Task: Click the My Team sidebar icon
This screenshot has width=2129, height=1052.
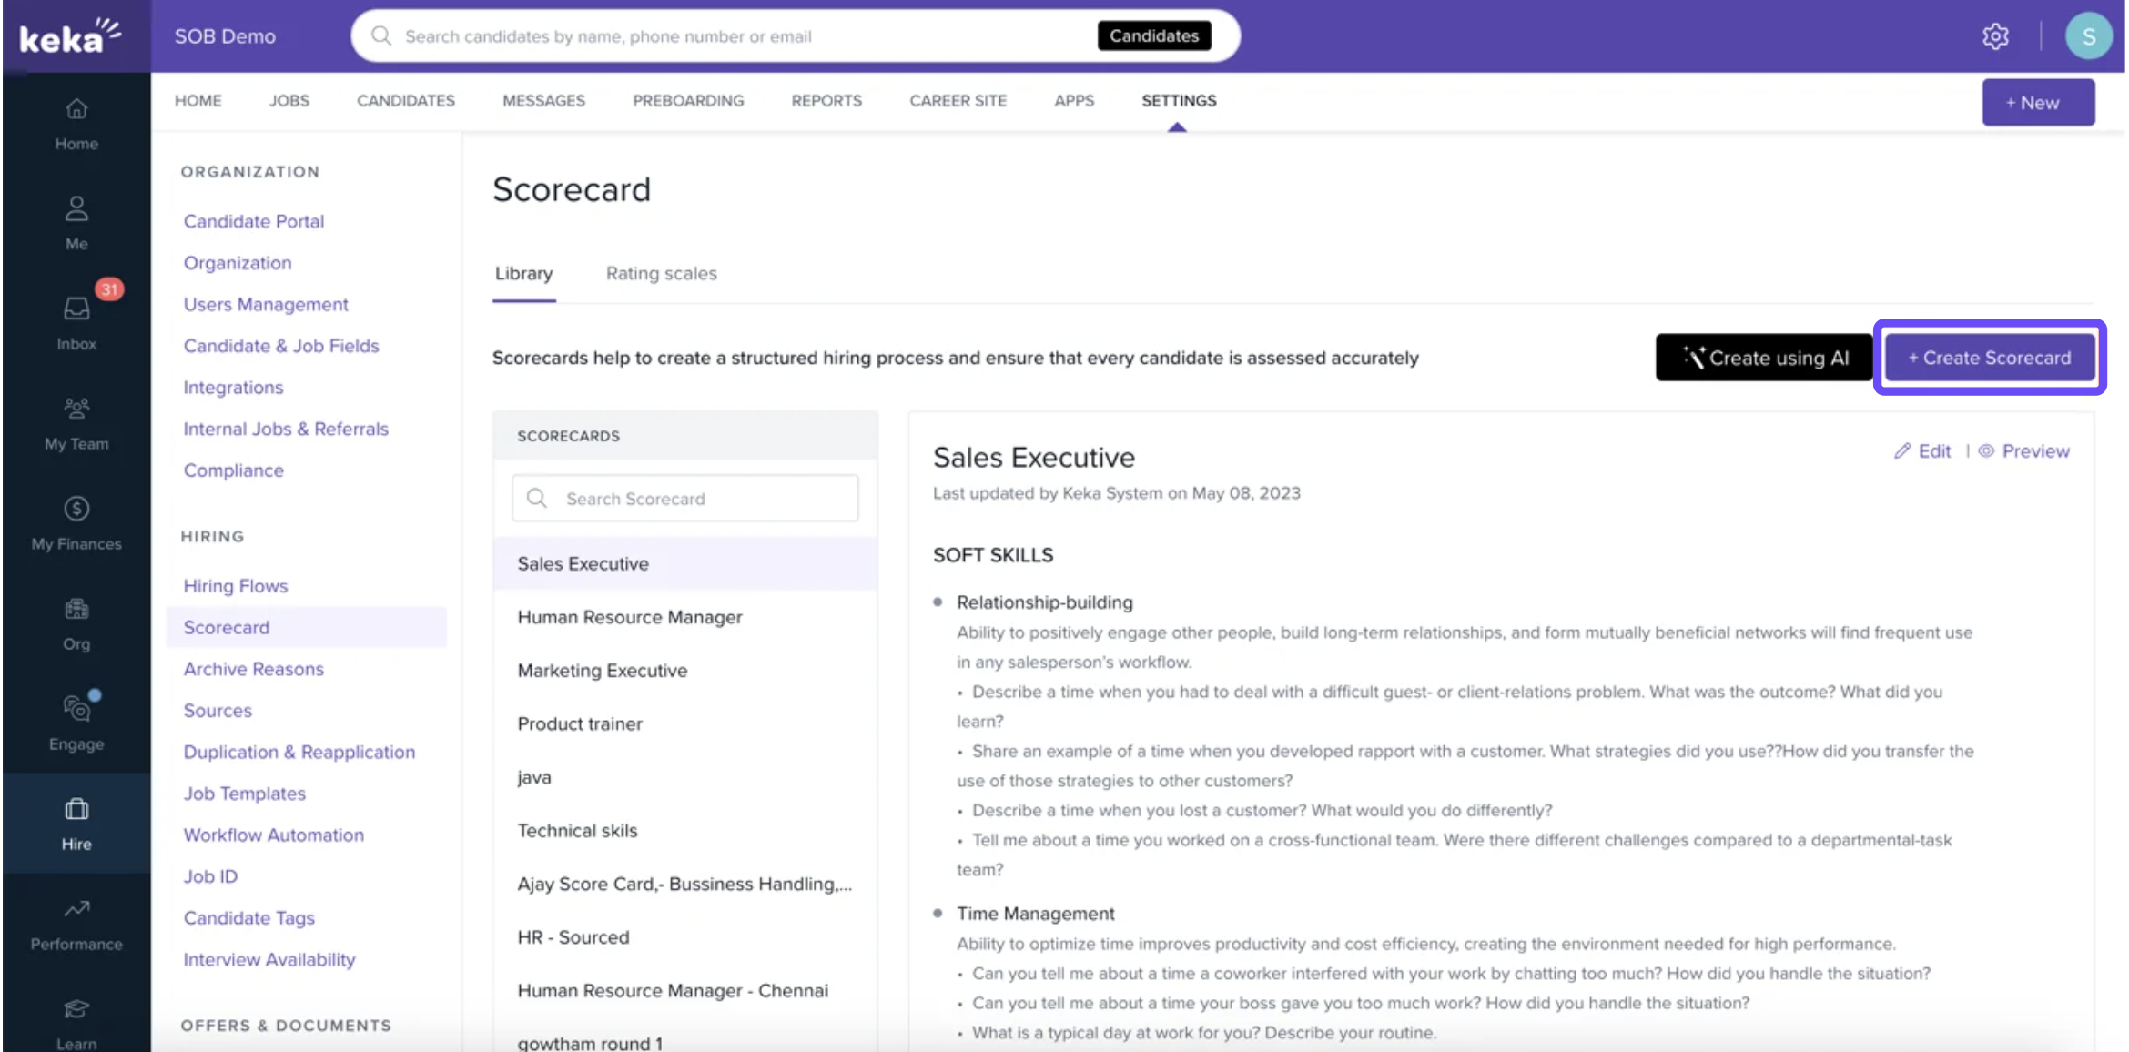Action: 76,409
